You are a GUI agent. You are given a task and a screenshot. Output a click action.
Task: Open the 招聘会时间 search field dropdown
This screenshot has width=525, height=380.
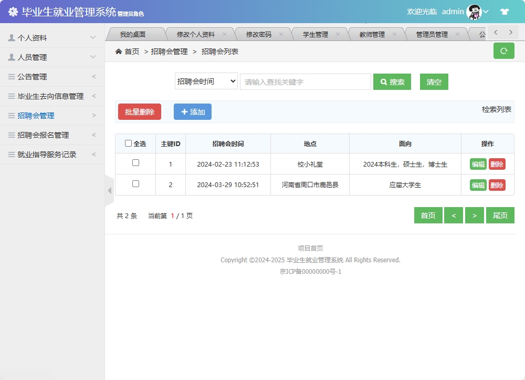206,81
